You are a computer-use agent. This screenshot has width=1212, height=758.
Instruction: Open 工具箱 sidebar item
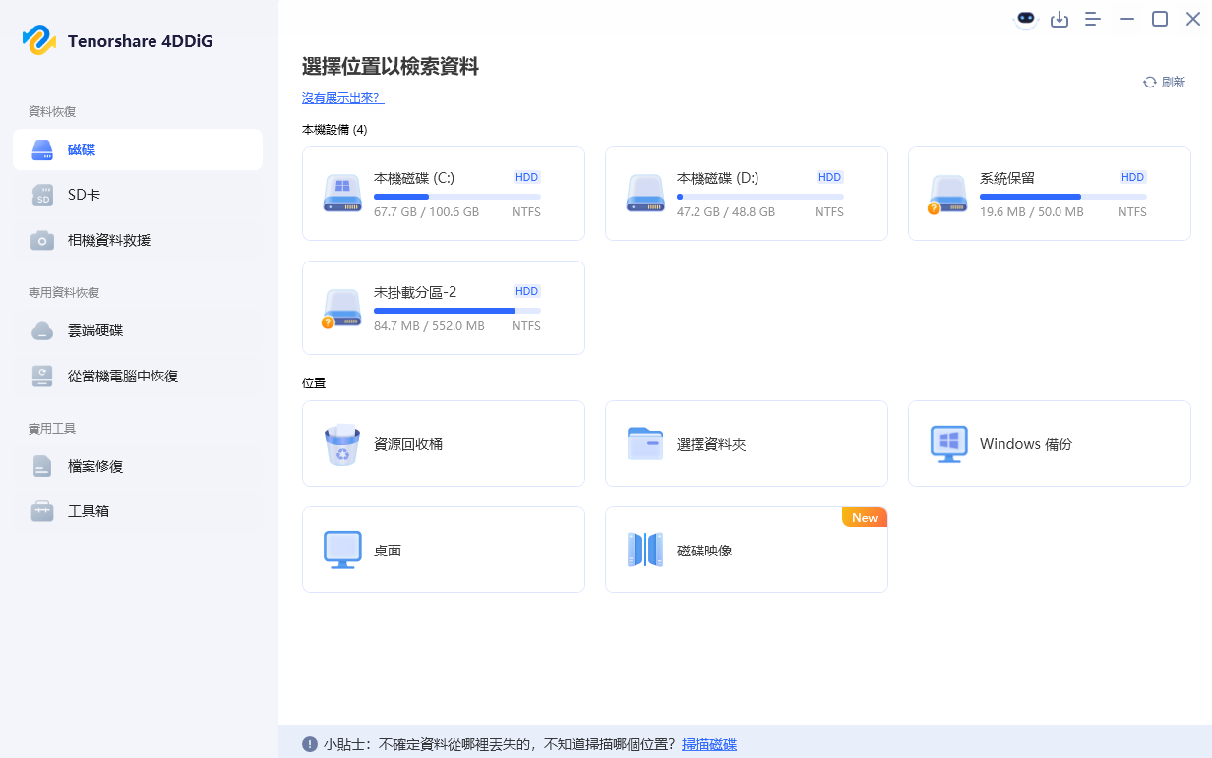(138, 511)
